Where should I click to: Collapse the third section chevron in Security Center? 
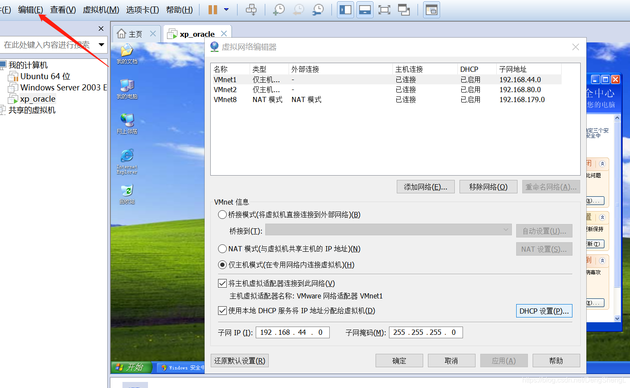click(x=602, y=260)
